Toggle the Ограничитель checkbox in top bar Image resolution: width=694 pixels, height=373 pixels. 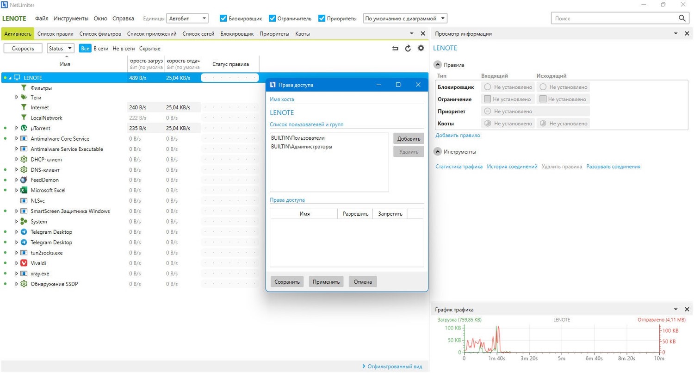click(x=272, y=19)
